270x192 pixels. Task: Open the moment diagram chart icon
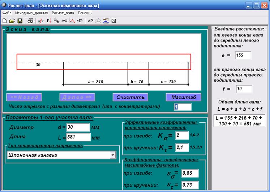[x=72, y=21]
